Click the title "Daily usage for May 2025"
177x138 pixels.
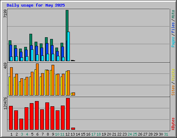[x=36, y=5]
